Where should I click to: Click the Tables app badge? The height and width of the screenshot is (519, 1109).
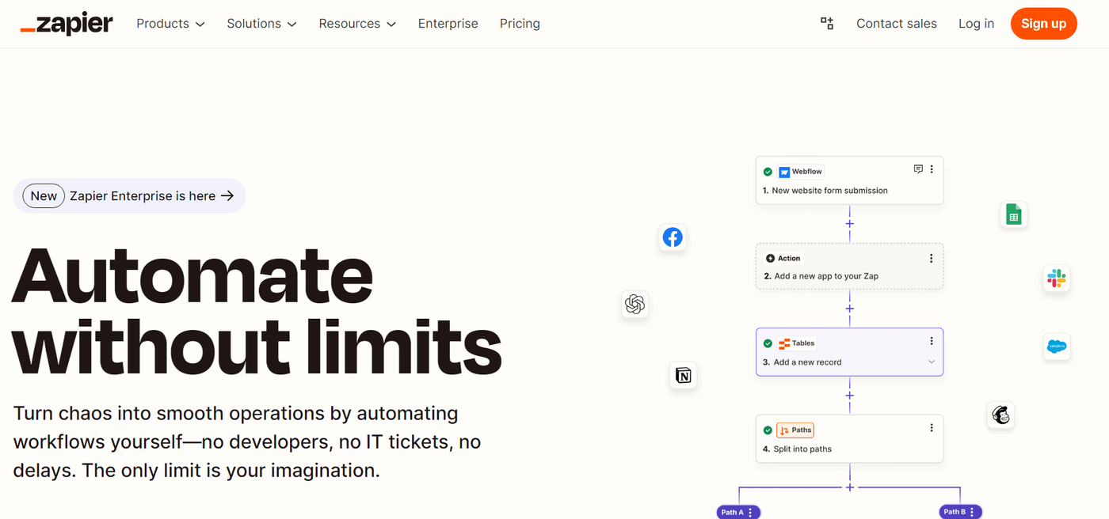point(797,343)
